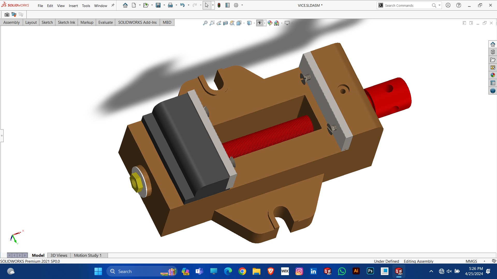The height and width of the screenshot is (279, 497).
Task: Open Appearances, Scenes, and Decals pane tab
Action: click(493, 75)
